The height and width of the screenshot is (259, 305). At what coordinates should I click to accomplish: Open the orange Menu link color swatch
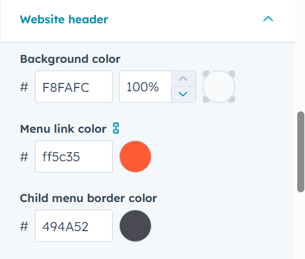(135, 157)
